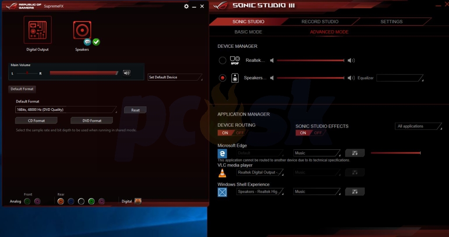Click the chat bubble badge on Speakers
This screenshot has height=237, width=449.
click(x=87, y=42)
